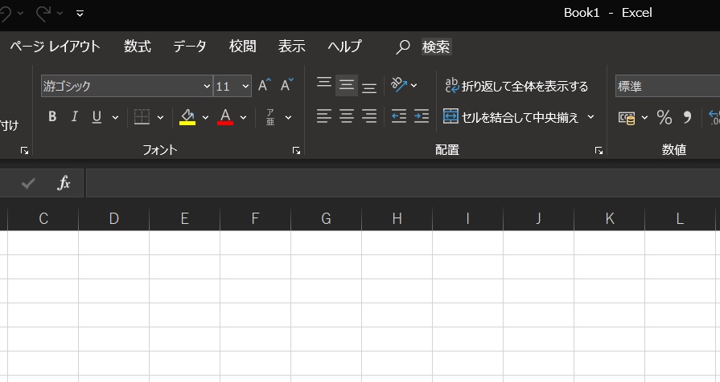Center text horizontally

coord(347,116)
